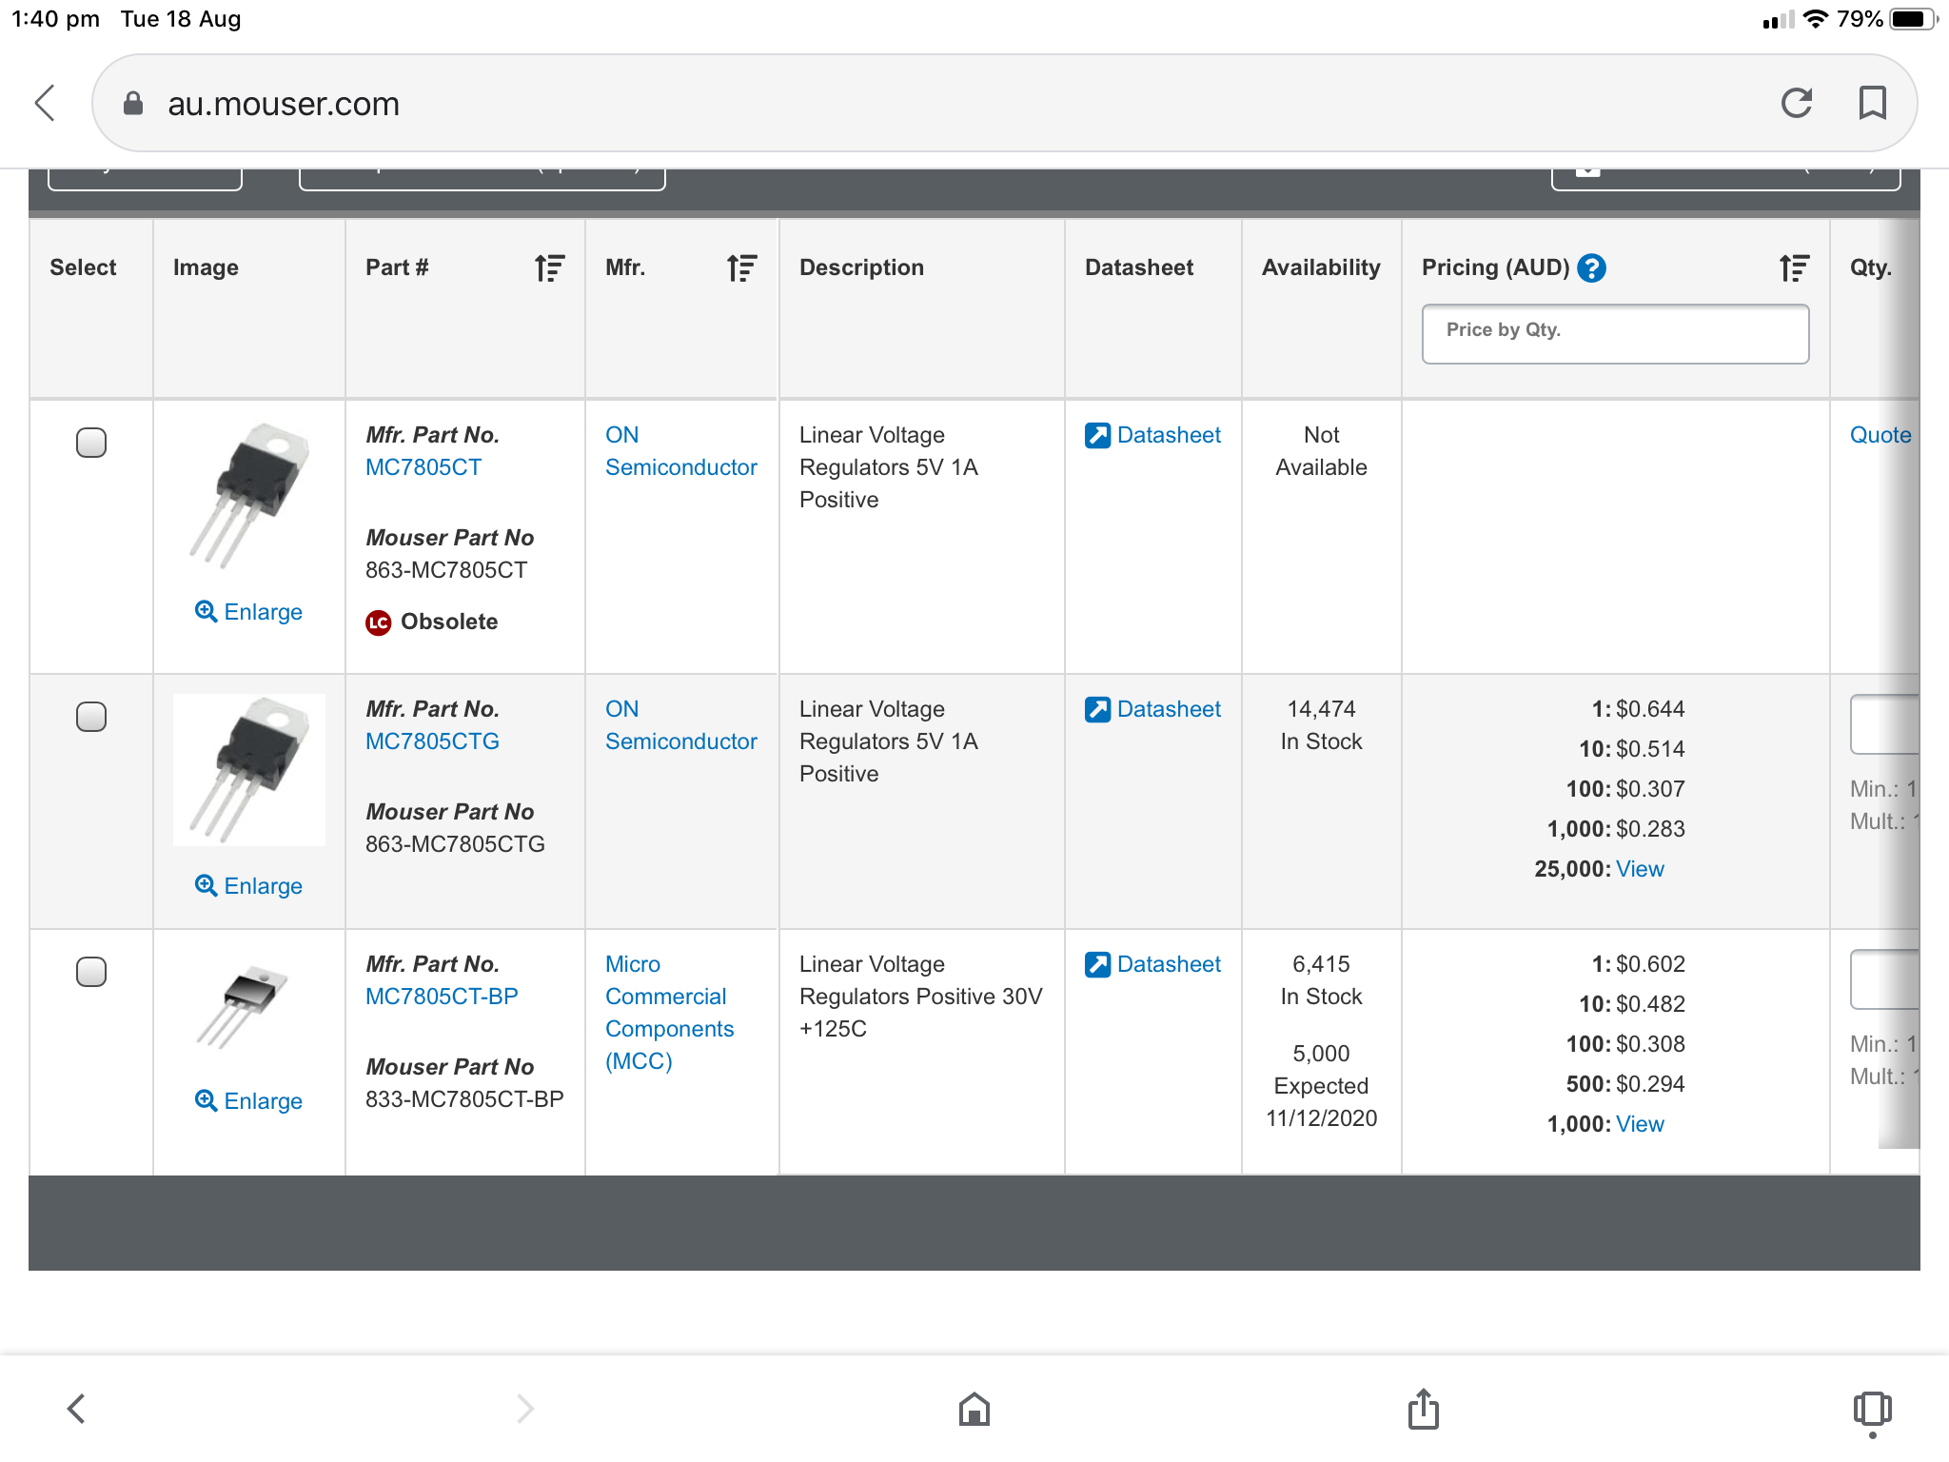
Task: Select the MC7805CT-BP row checkbox
Action: click(x=91, y=972)
